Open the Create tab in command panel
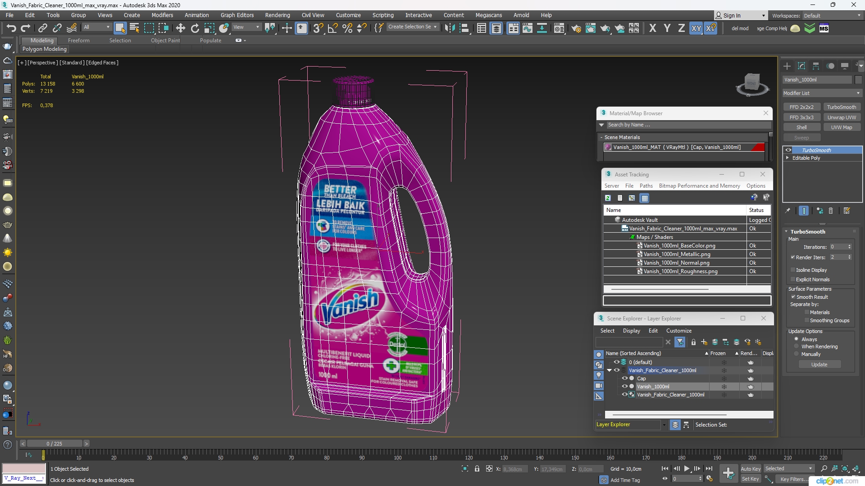This screenshot has width=865, height=486. point(787,66)
